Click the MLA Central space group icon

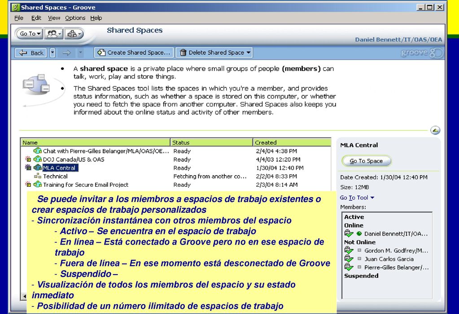(38, 168)
